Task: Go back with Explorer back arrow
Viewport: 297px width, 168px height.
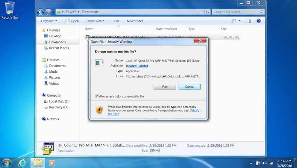Action: [x=40, y=12]
